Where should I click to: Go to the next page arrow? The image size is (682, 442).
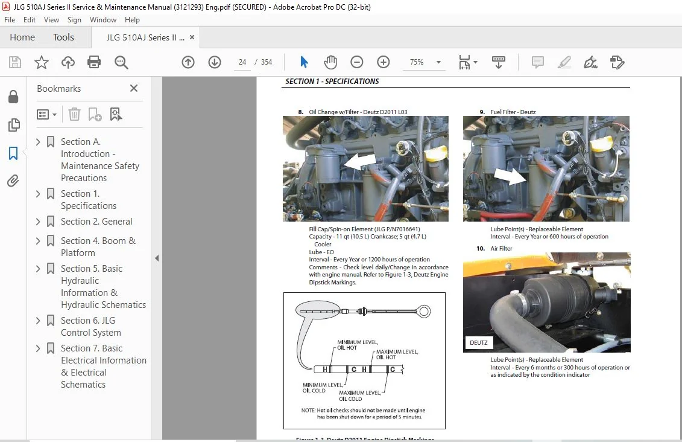(x=215, y=62)
